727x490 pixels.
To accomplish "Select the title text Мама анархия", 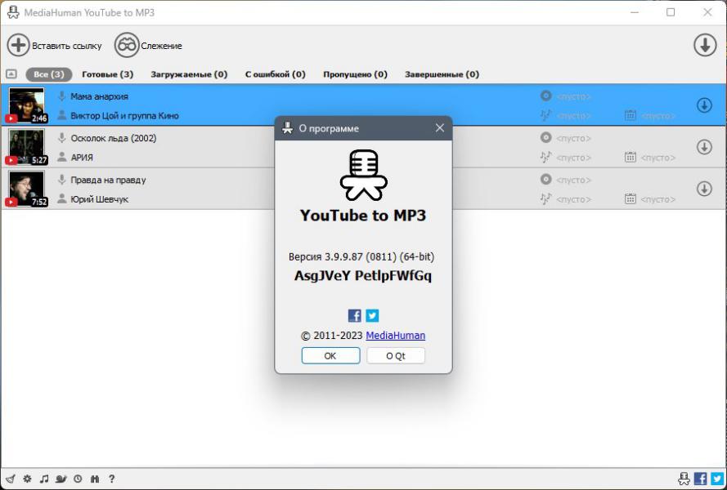I will pos(99,96).
